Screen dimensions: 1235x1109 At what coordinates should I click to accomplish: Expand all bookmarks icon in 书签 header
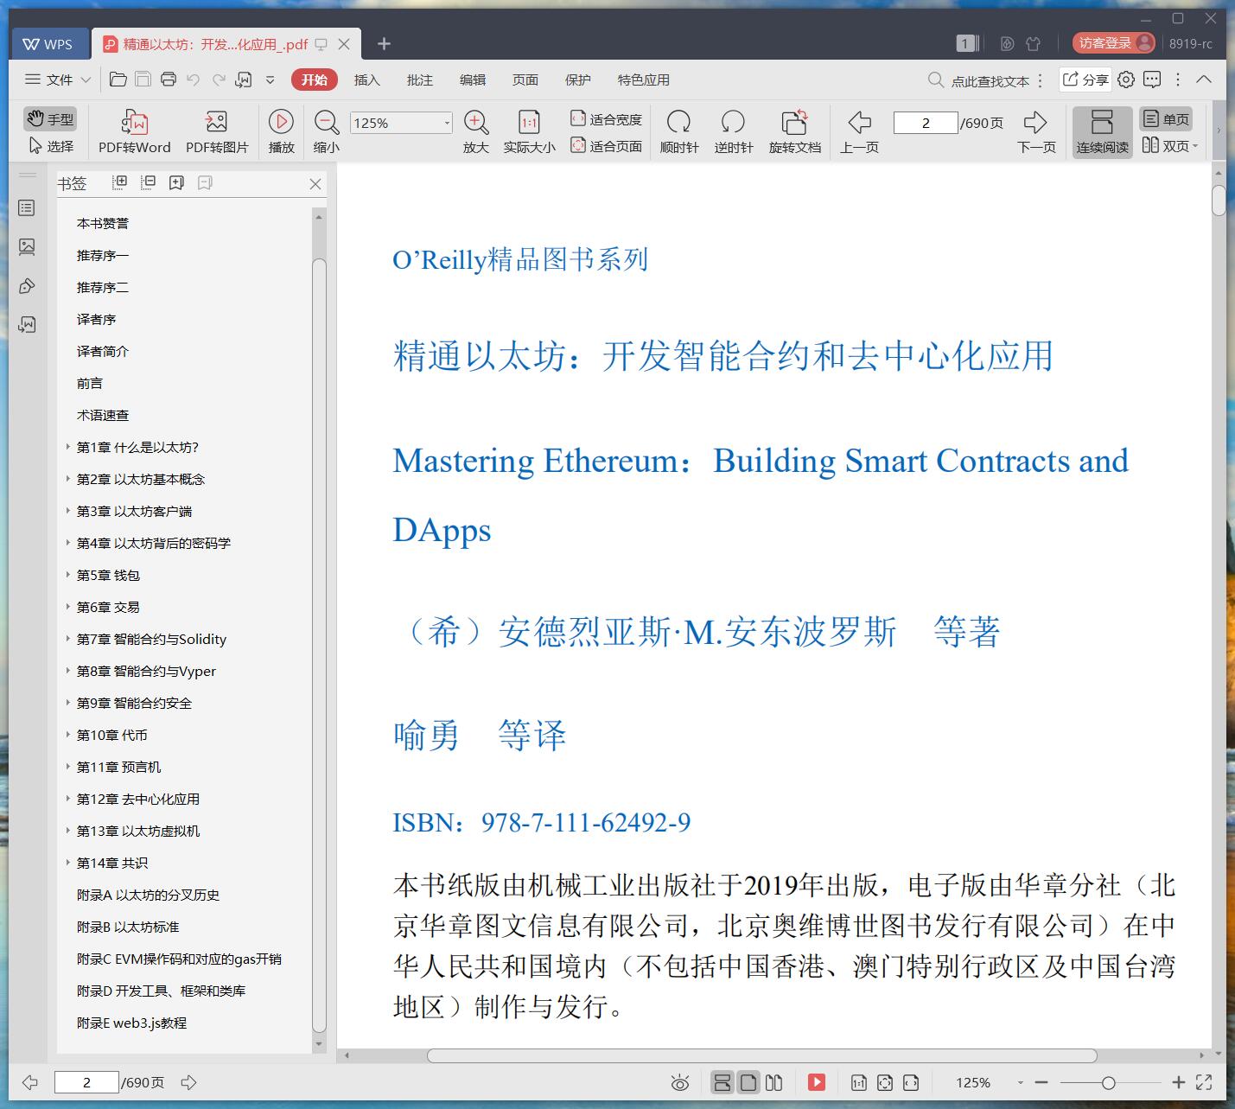point(120,182)
